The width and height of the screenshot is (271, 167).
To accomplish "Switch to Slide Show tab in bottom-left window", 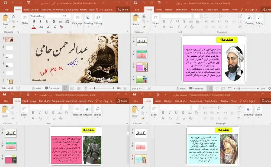I will point(71,101).
